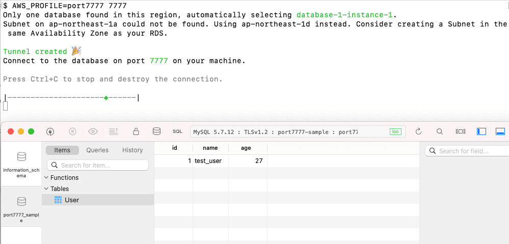Collapse the Functions section
The width and height of the screenshot is (509, 244).
(47, 178)
